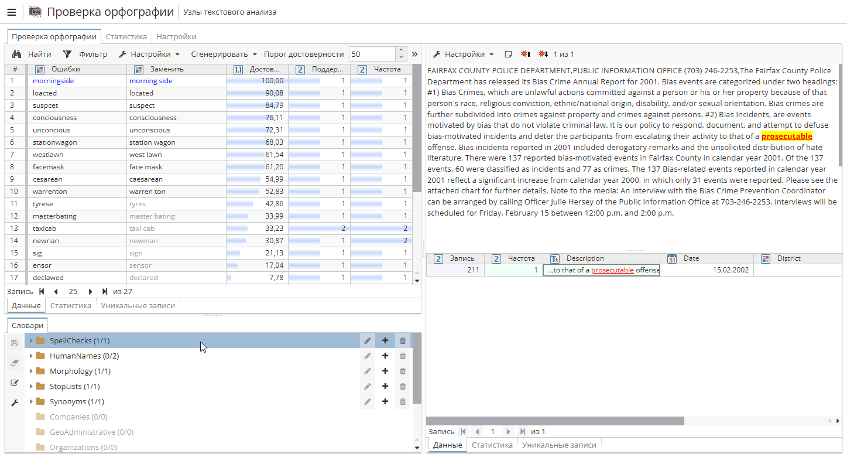
Task: Select the replacement 'station wagon' cell
Action: pyautogui.click(x=176, y=142)
